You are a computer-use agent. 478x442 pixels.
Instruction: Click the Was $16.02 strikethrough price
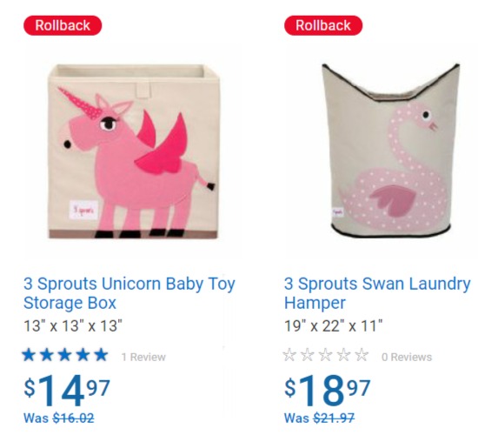point(59,418)
